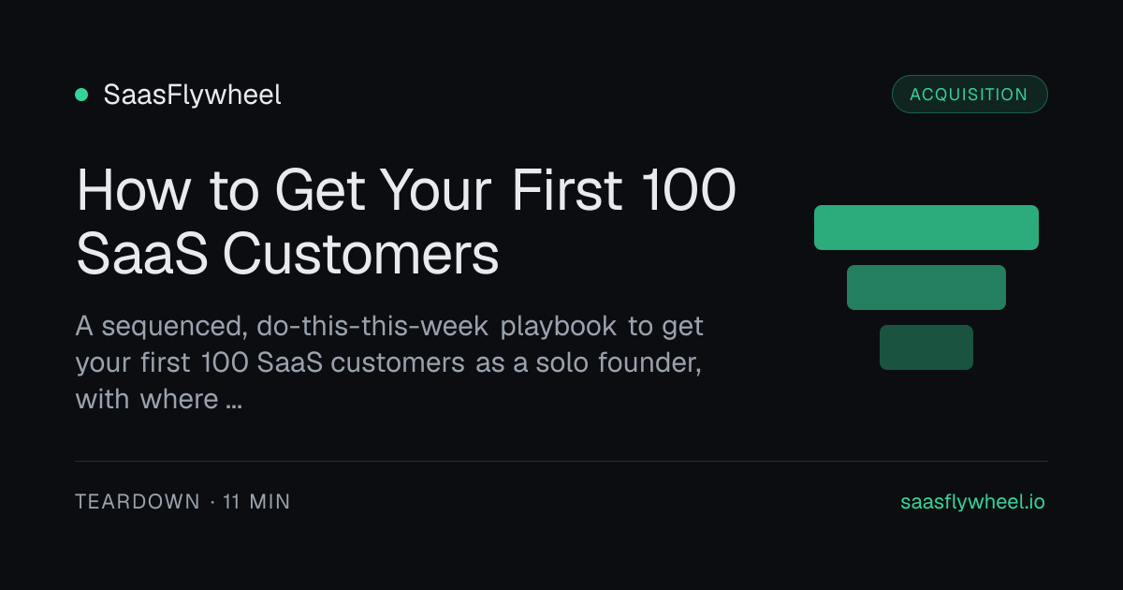Open the headline line "How to Get Your First 100"

pyautogui.click(x=406, y=191)
